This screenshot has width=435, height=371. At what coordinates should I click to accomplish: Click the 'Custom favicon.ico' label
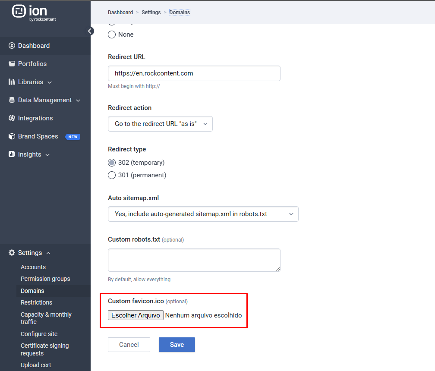(136, 301)
